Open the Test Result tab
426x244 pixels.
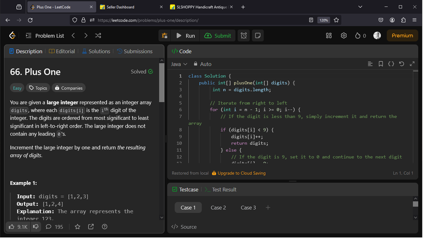(x=221, y=189)
